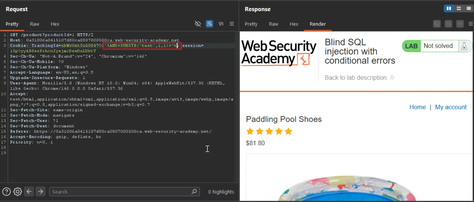Image resolution: width=474 pixels, height=202 pixels.
Task: Go to next search match arrow
Action: (x=40, y=191)
